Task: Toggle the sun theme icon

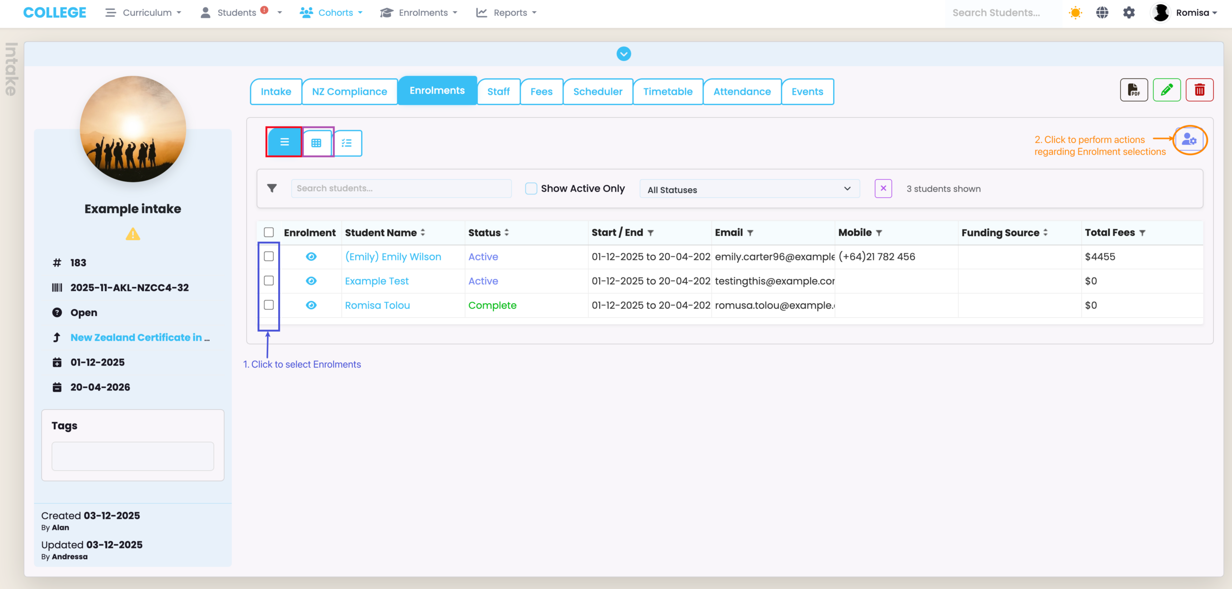Action: [x=1075, y=13]
